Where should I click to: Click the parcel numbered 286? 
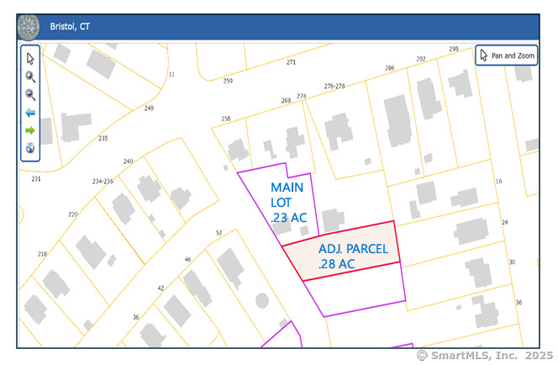[389, 68]
